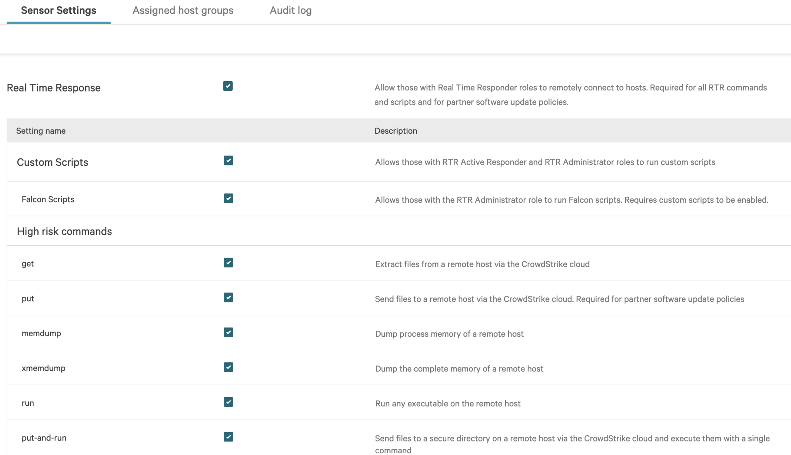Screen dimensions: 791x455
Task: Disable the put-and-run command checkbox
Action: click(228, 437)
